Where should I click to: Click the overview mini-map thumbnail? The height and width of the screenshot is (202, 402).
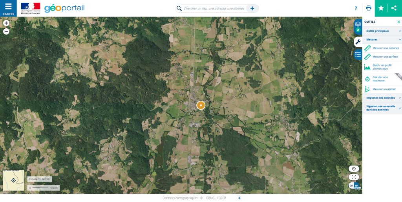coord(14,180)
